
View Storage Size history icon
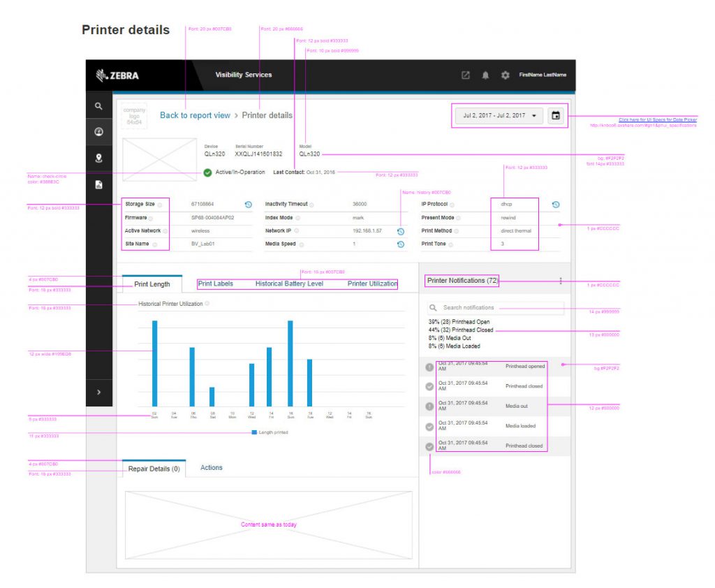click(x=248, y=205)
